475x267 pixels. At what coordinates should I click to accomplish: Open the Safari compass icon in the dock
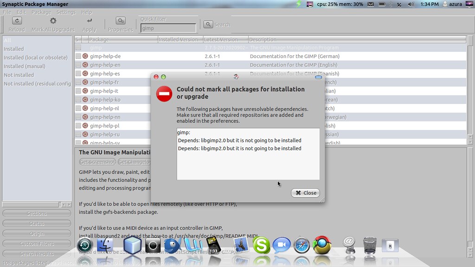(x=301, y=245)
